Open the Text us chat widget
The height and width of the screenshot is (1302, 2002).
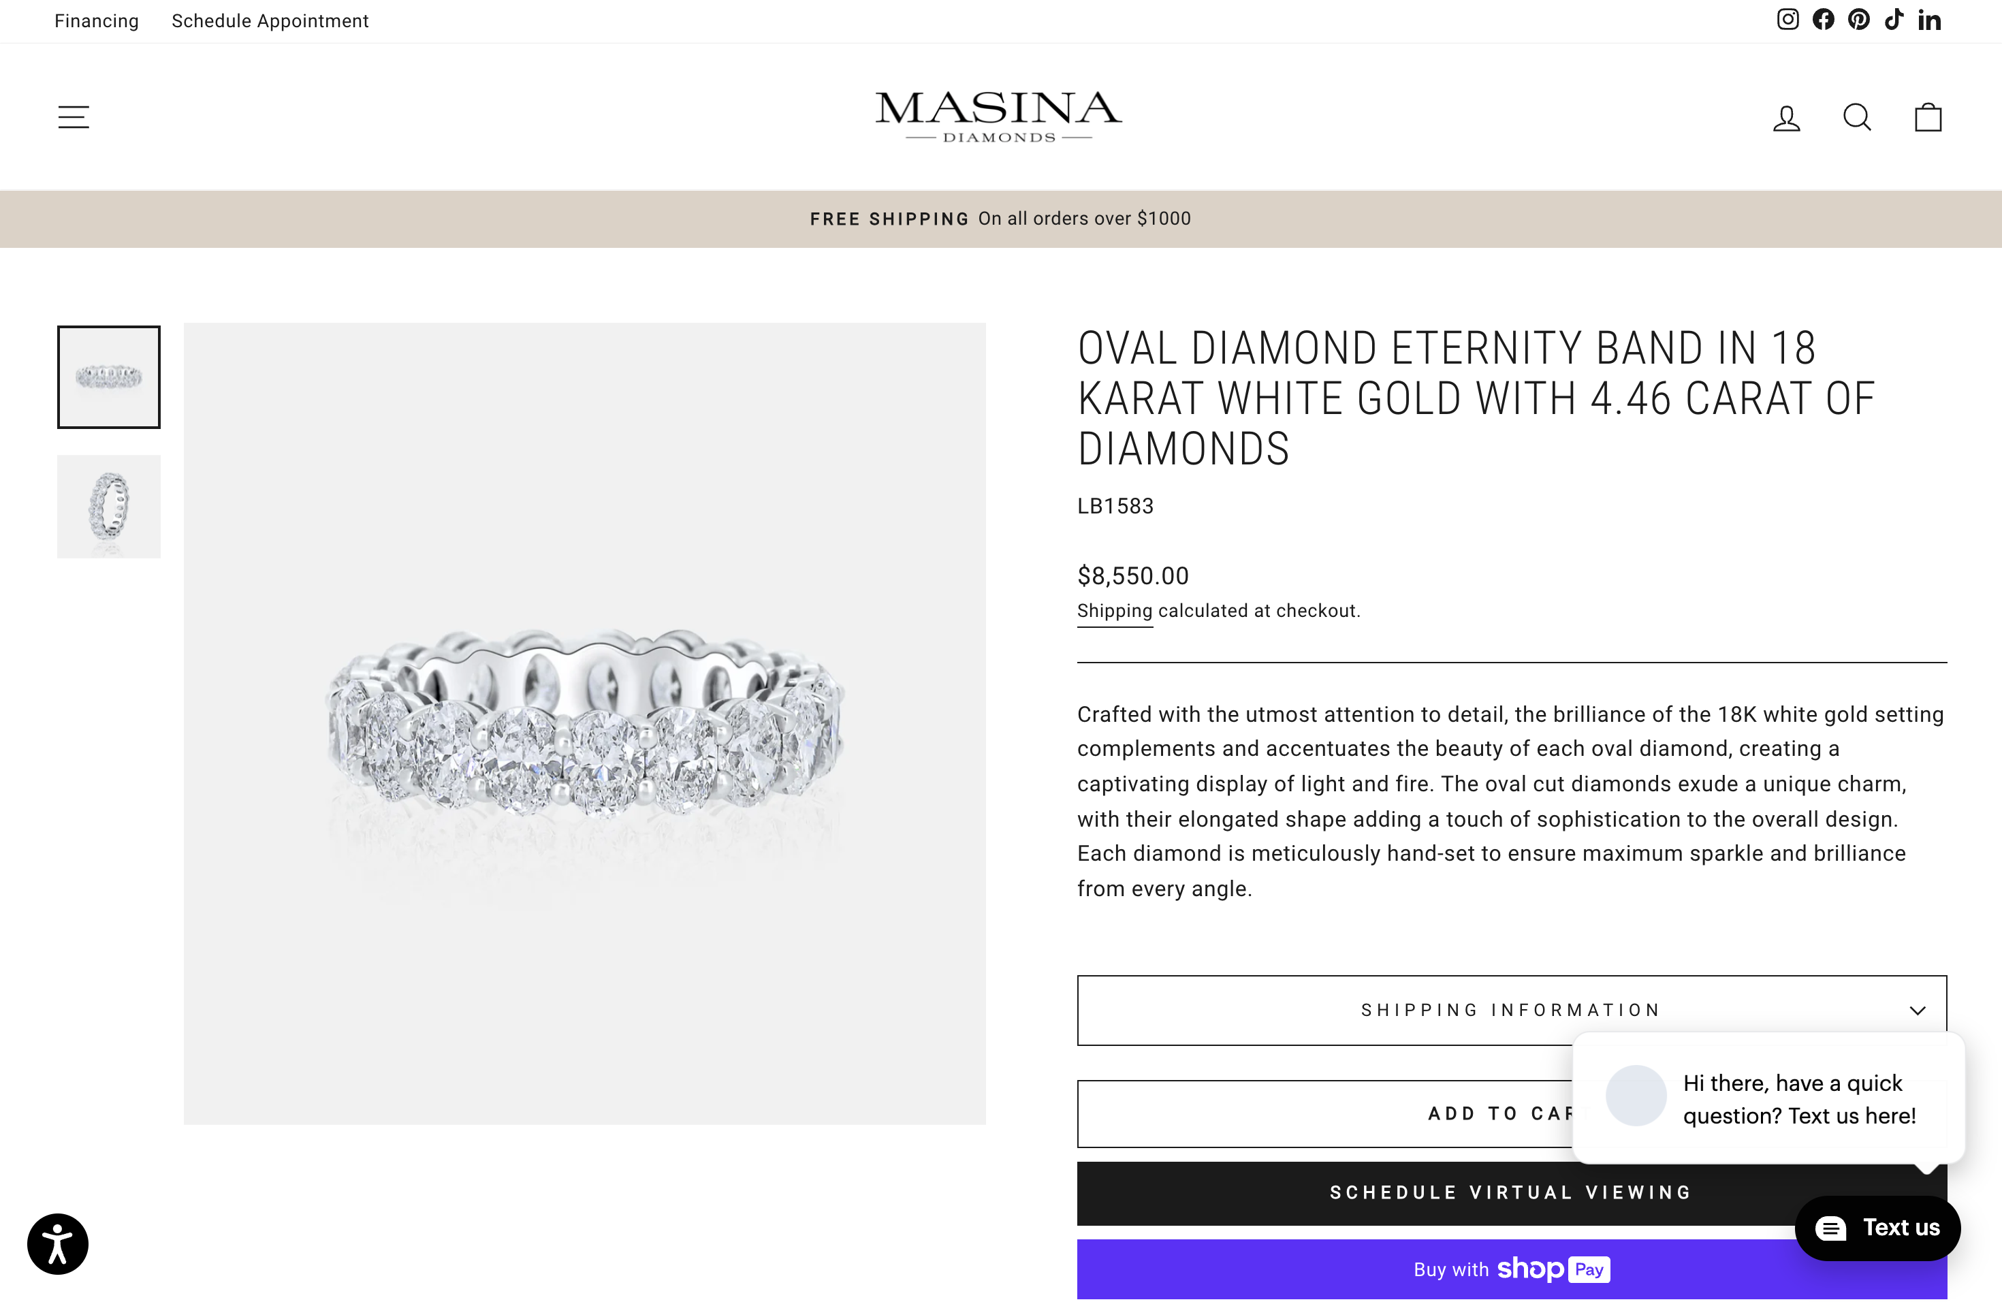tap(1877, 1228)
